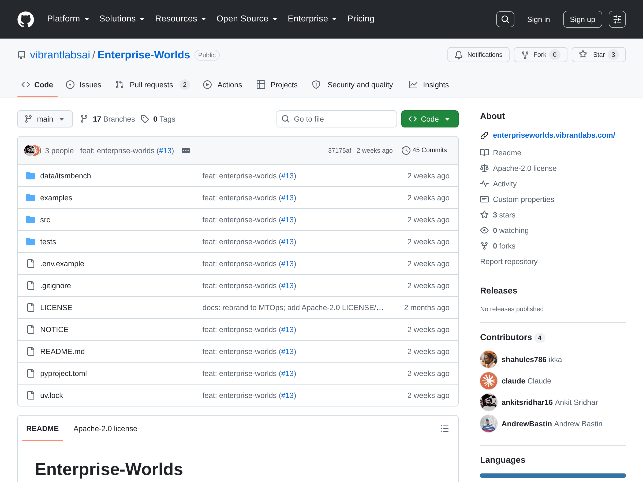Screen dimensions: 643x482
Task: View the 0 Tags list
Action: 158,119
